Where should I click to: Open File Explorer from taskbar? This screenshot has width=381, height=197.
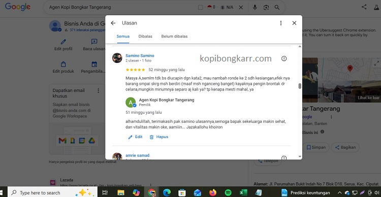pos(121,192)
